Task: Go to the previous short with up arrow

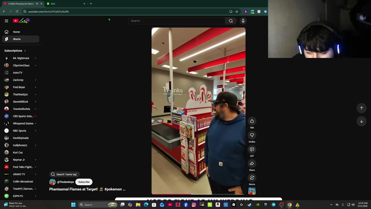Action: click(x=361, y=108)
